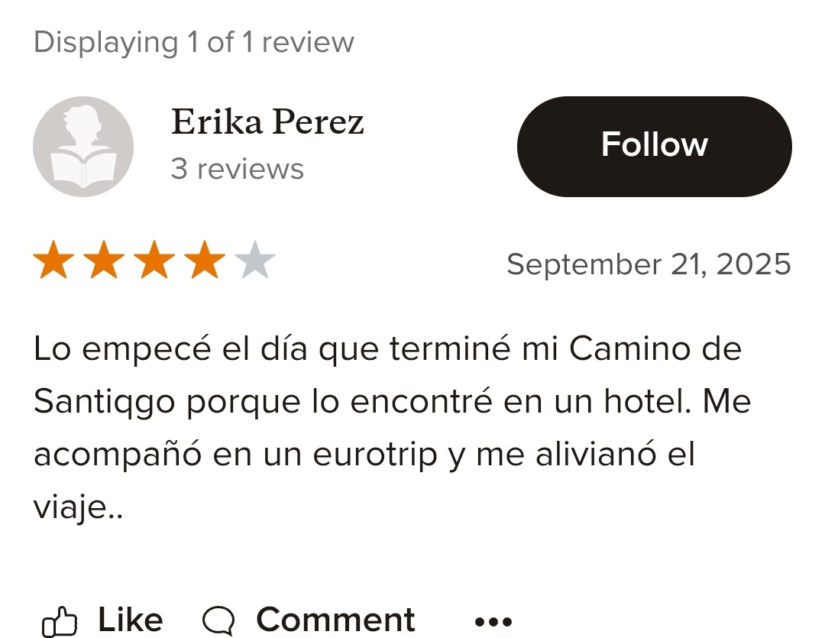Click the empty gray fifth star

coord(255,259)
